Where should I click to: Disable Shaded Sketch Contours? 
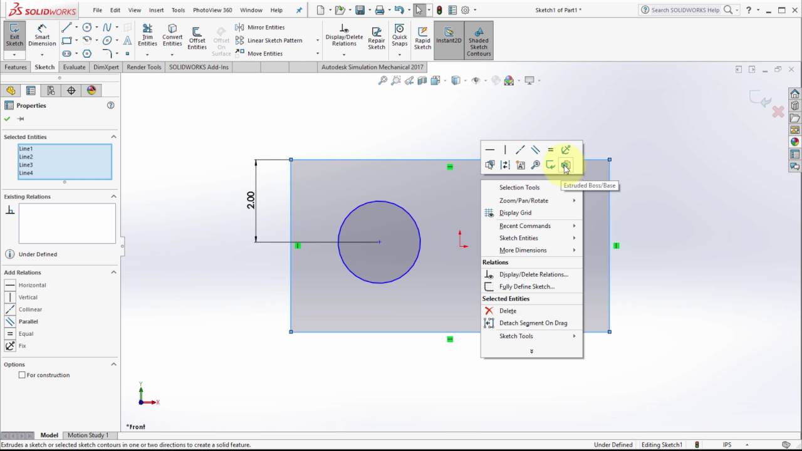(x=478, y=39)
